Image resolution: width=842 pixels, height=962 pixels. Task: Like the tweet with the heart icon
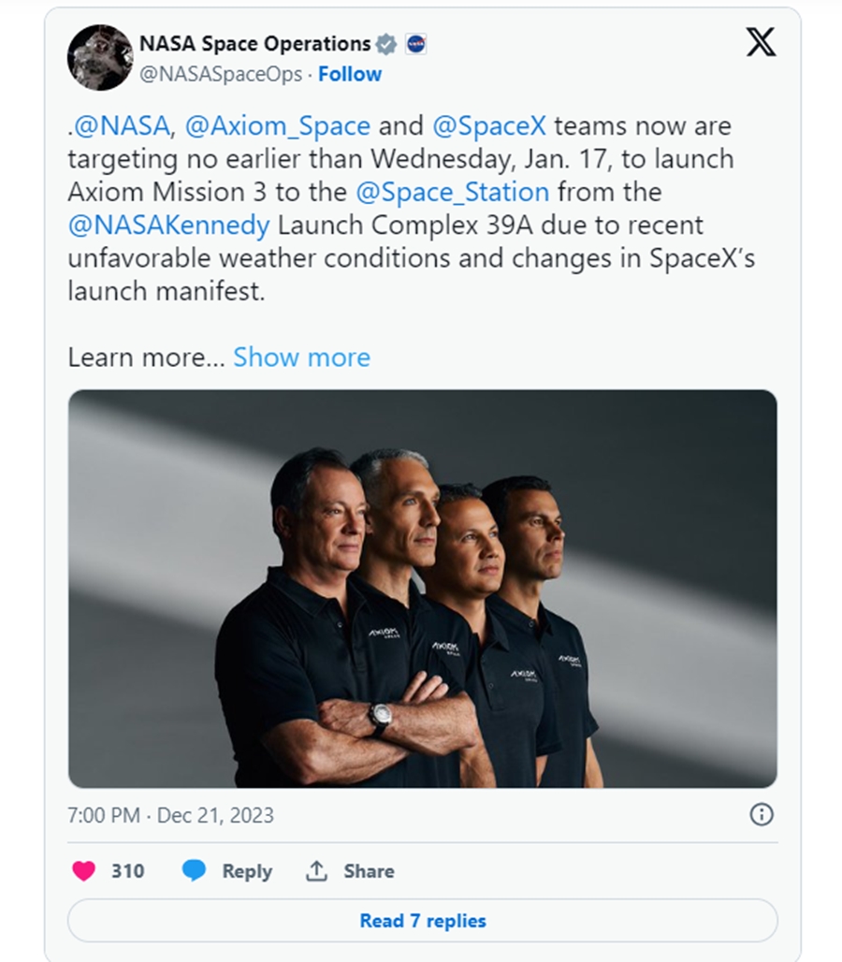coord(84,871)
